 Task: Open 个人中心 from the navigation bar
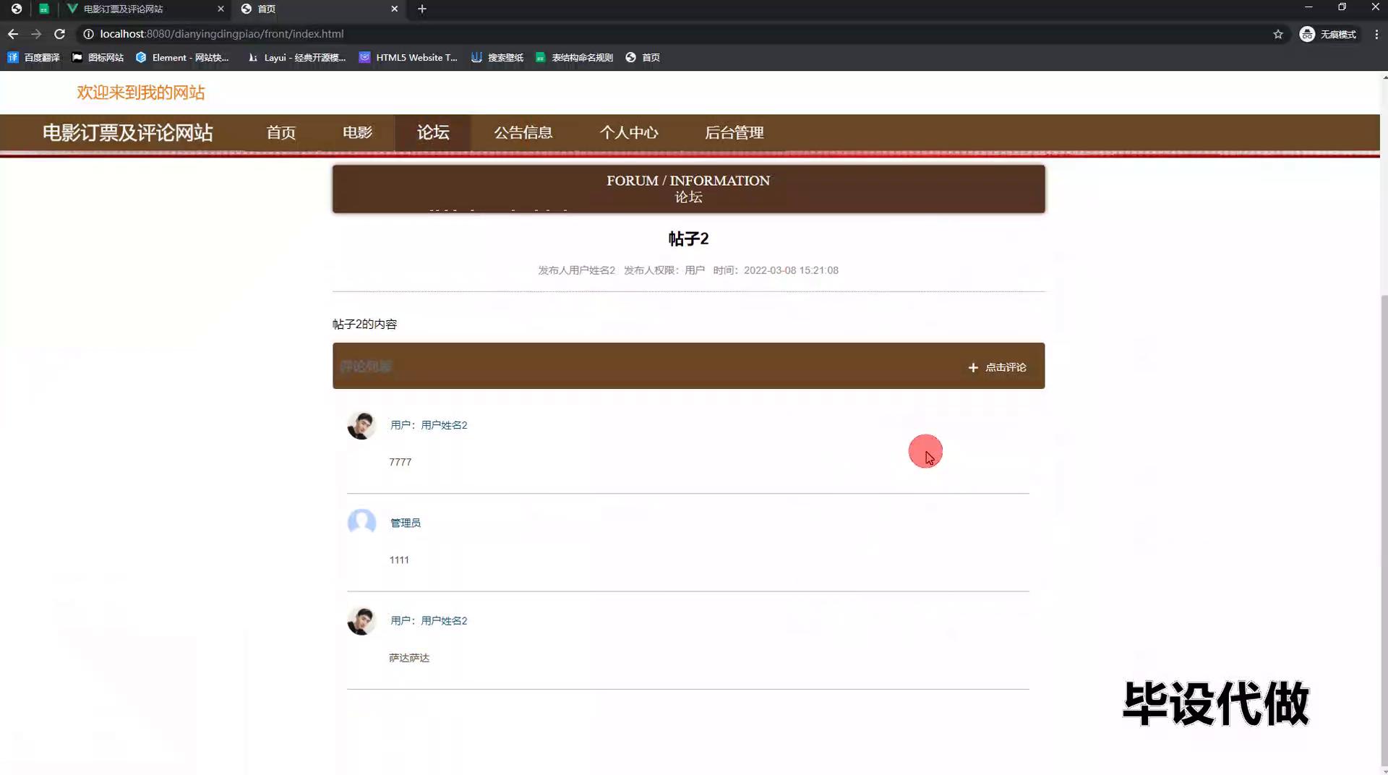click(628, 132)
